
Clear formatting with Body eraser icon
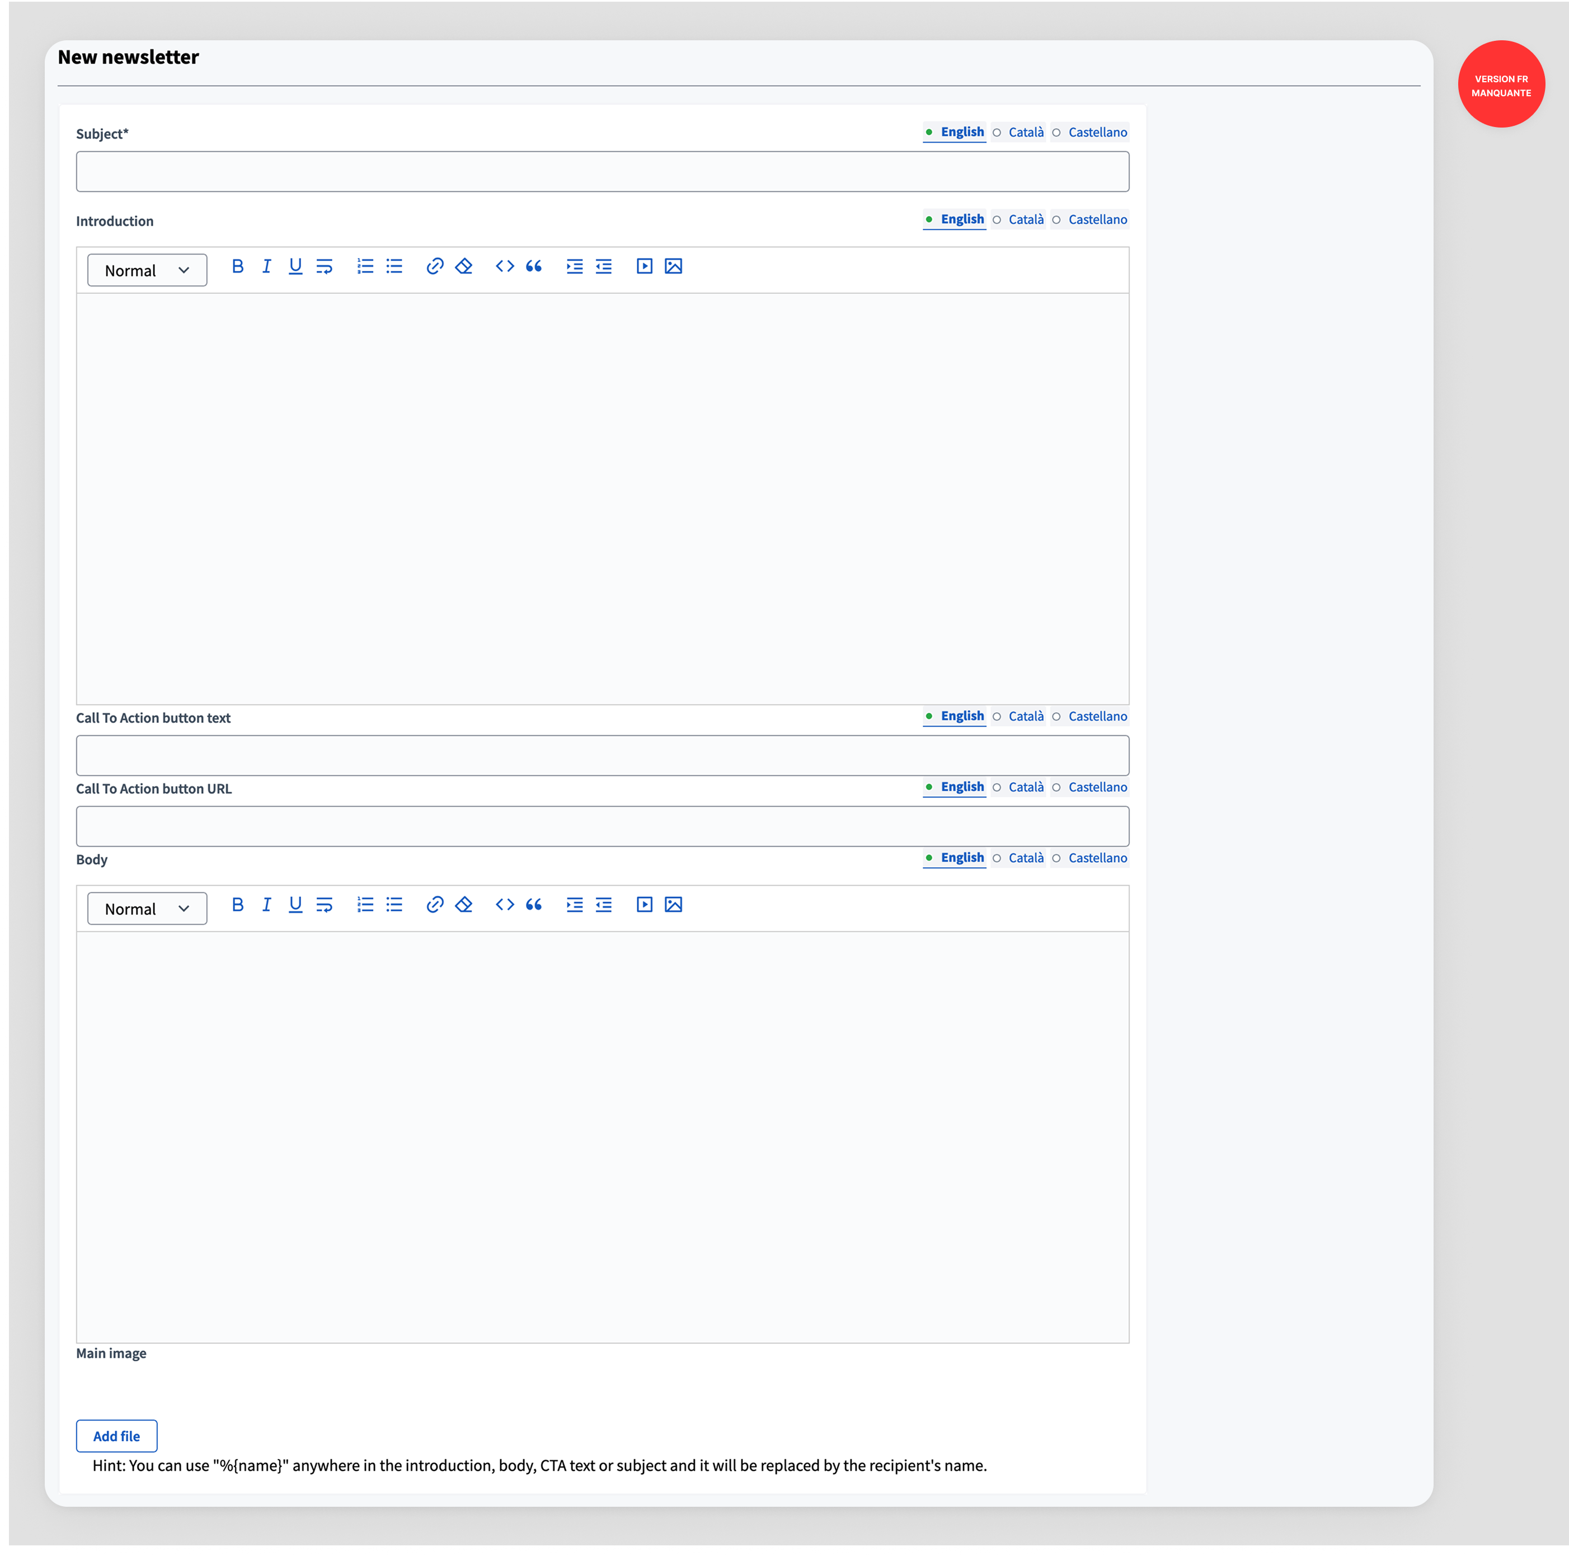[x=464, y=905]
